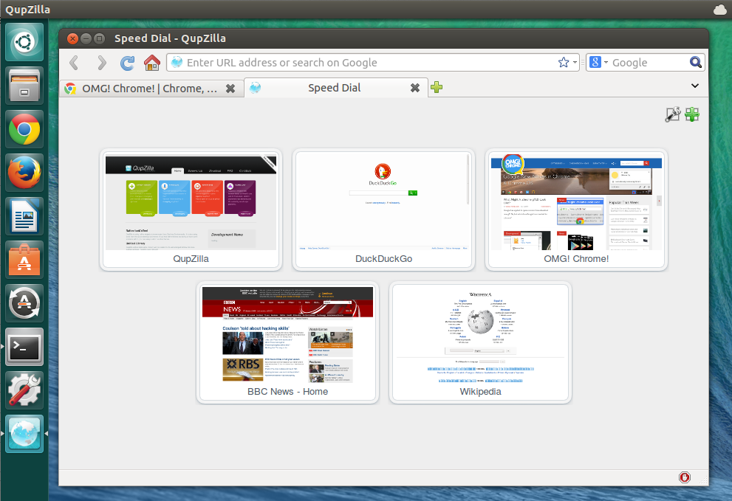
Task: Add a new Speed Dial entry
Action: [692, 114]
